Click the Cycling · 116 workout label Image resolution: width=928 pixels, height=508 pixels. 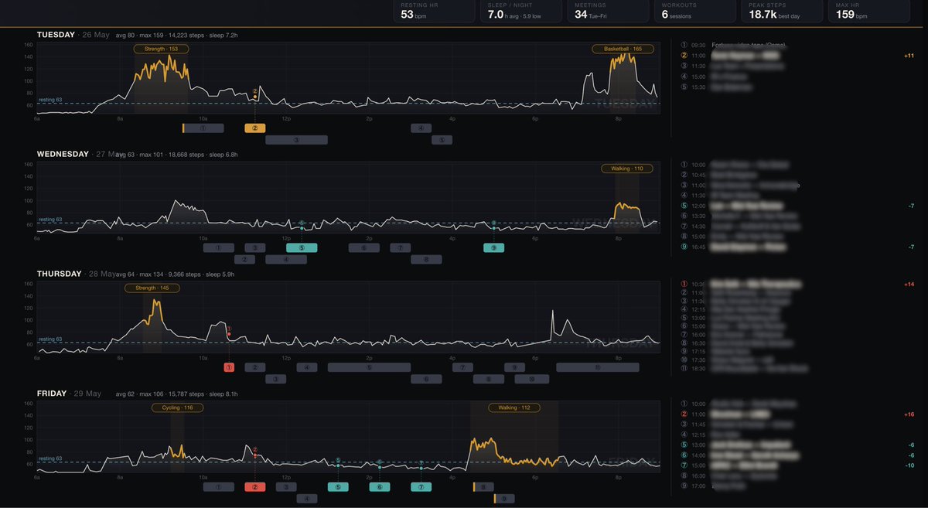coord(177,407)
